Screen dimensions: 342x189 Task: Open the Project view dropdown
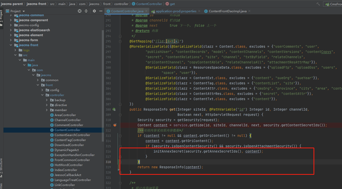coord(24,11)
